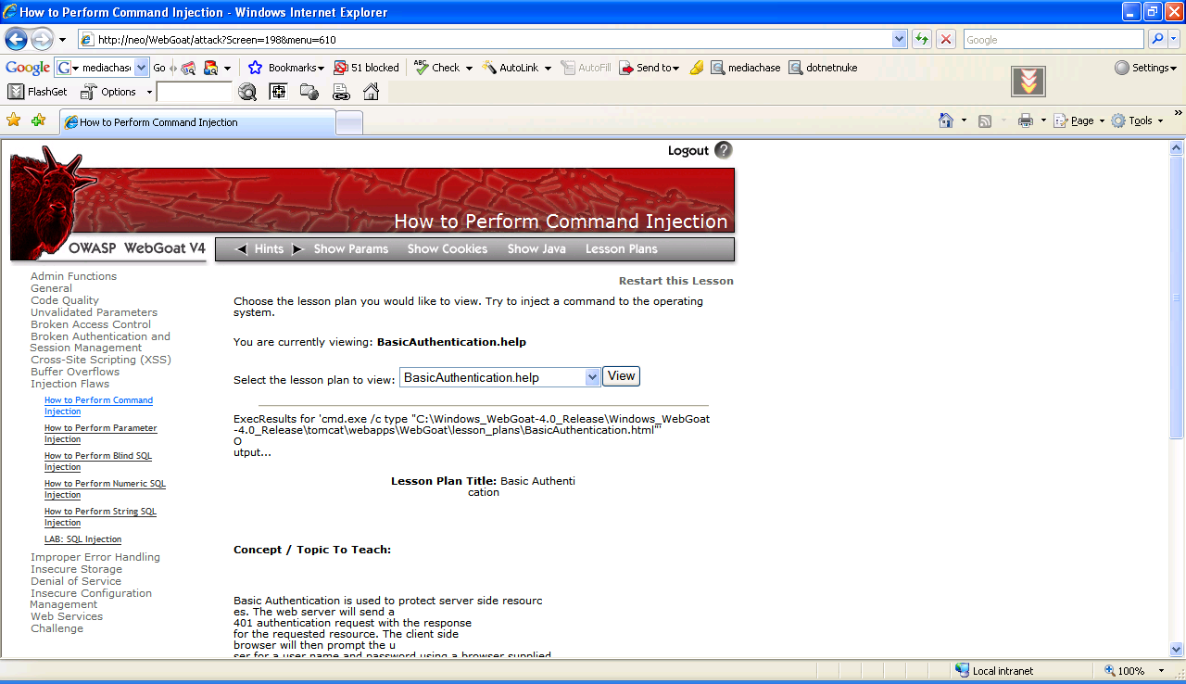Switch to the Command Injection browser tab
The width and height of the screenshot is (1186, 684).
click(196, 122)
